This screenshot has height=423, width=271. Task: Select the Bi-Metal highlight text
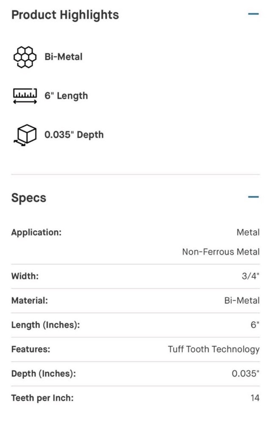[64, 57]
